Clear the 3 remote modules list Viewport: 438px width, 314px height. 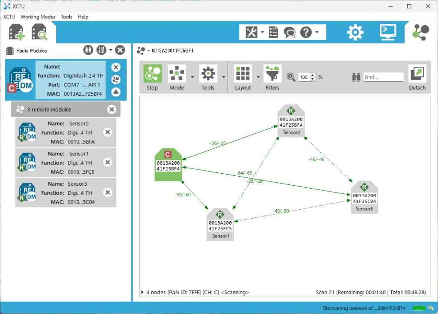click(112, 109)
